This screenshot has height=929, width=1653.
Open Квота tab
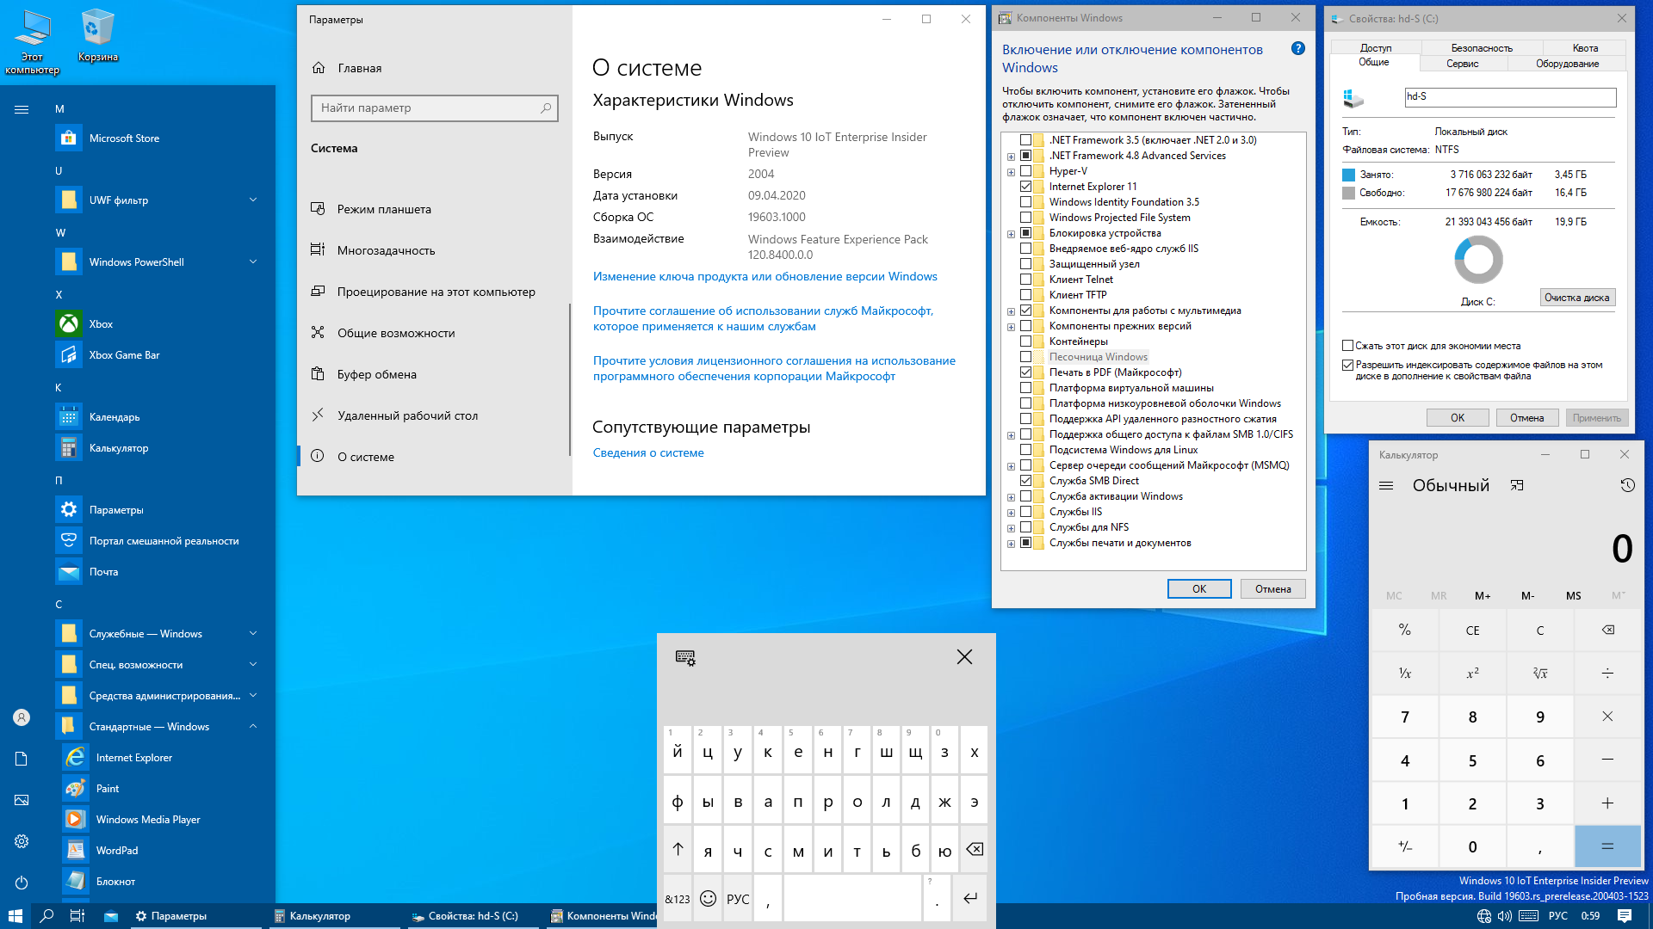1585,48
